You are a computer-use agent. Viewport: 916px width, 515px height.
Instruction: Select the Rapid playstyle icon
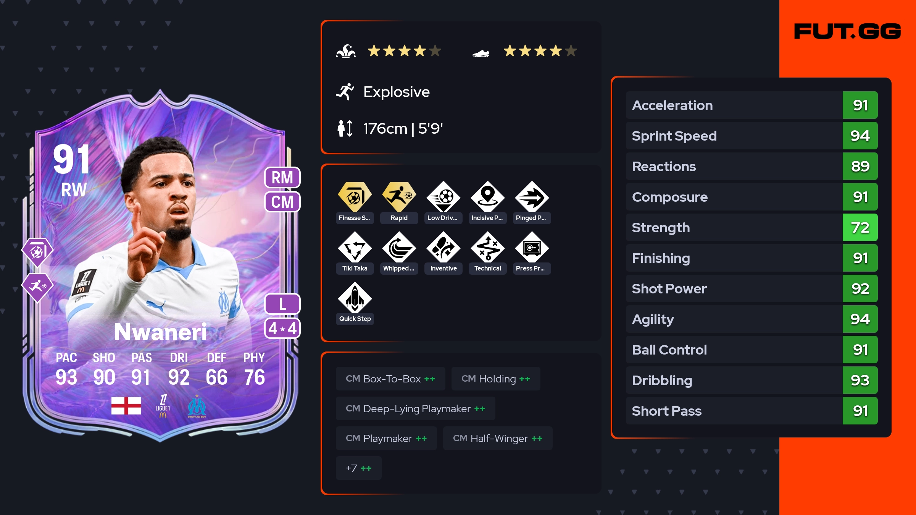[x=399, y=197]
